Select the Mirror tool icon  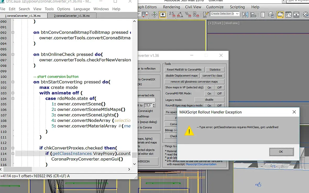coord(245,15)
